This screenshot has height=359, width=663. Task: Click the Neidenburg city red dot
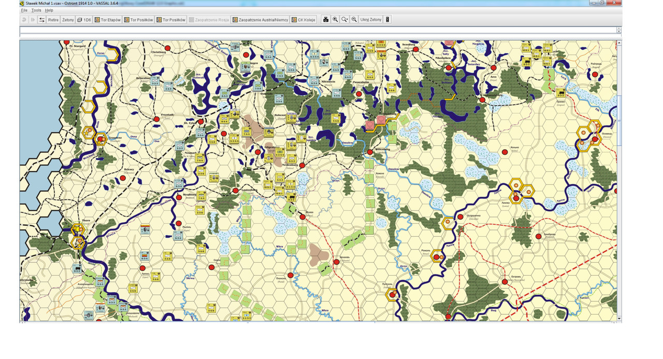[x=302, y=165]
